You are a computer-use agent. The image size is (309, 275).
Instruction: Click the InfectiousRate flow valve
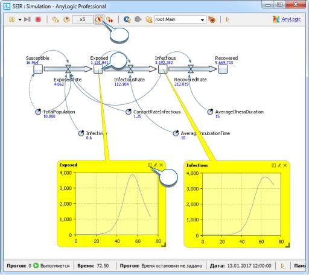tap(130, 69)
